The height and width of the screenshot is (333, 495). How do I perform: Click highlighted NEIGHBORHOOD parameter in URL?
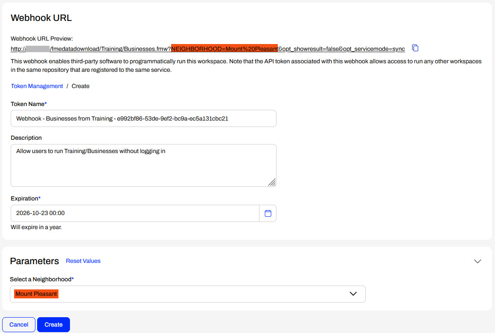coord(224,48)
